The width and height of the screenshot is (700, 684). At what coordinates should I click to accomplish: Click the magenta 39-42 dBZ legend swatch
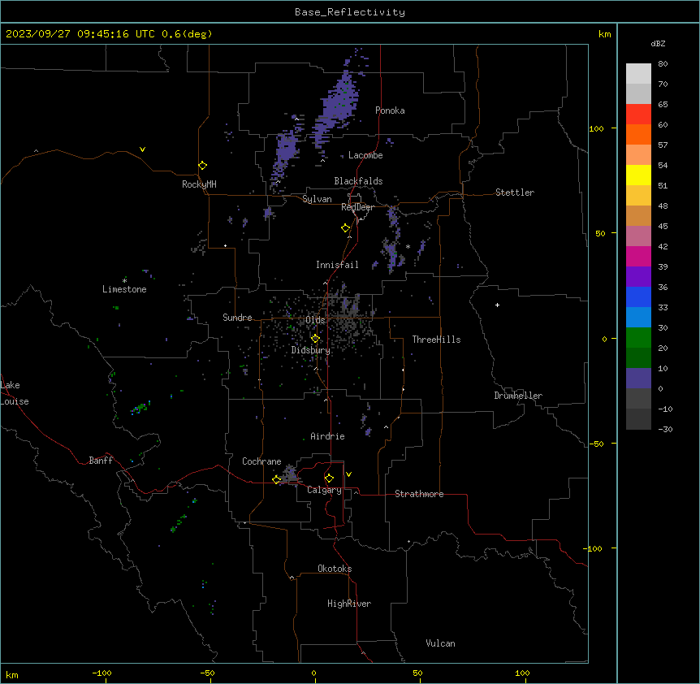coord(638,257)
